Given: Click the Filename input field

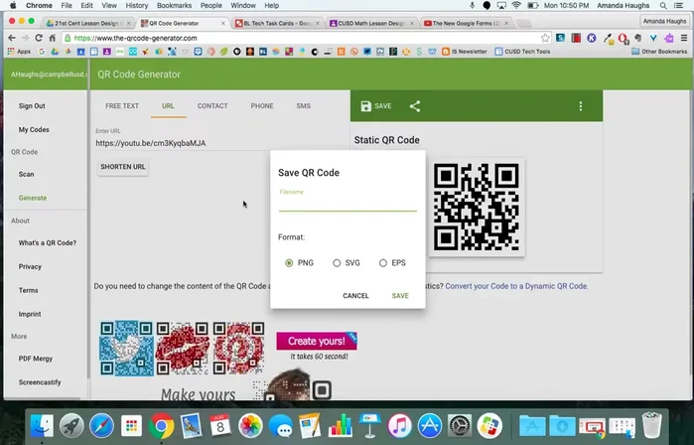Looking at the screenshot, I should pyautogui.click(x=347, y=204).
